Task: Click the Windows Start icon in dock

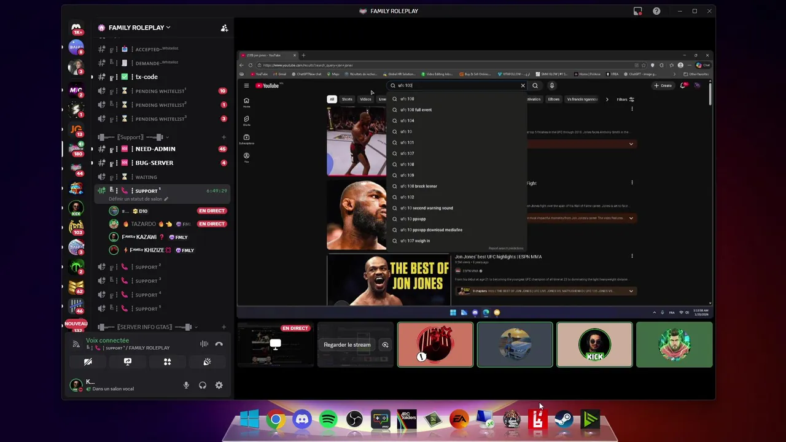Action: (249, 420)
